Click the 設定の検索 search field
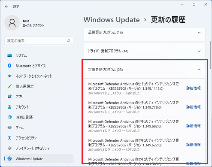The width and height of the screenshot is (212, 167). 39,41
